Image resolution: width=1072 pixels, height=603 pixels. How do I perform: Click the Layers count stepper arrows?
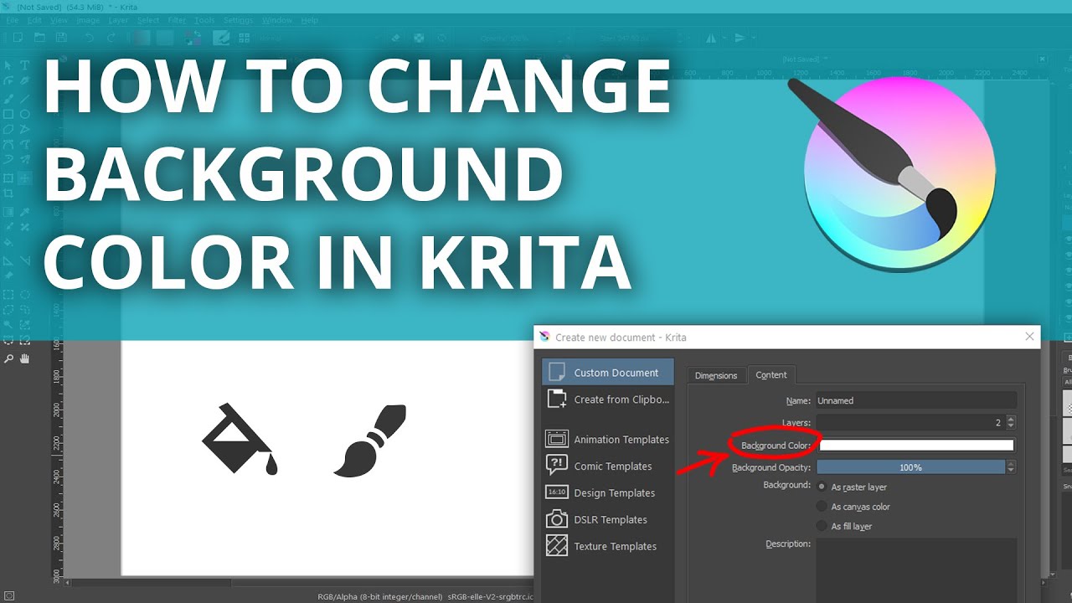tap(1011, 422)
